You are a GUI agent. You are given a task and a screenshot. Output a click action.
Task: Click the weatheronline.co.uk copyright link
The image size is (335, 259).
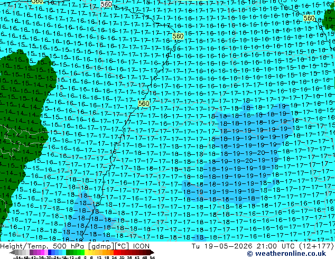pos(286,254)
